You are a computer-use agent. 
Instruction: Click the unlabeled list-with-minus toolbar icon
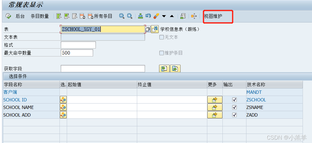pos(83,16)
